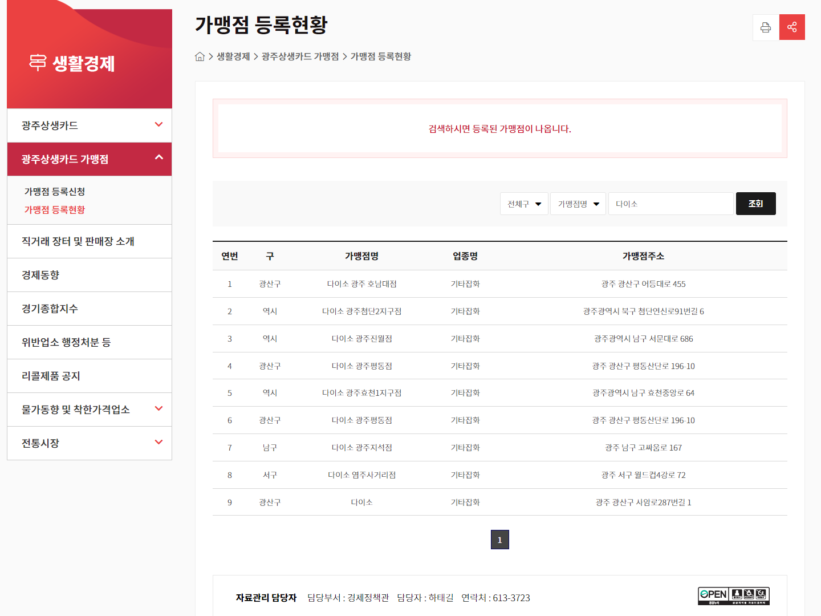821x616 pixels.
Task: Click the contact number 613-3723
Action: point(511,598)
